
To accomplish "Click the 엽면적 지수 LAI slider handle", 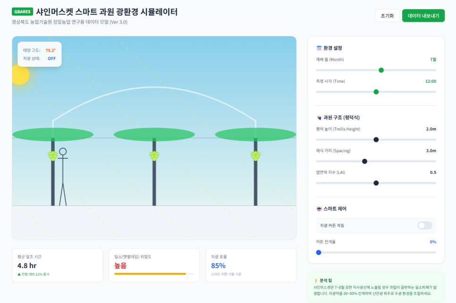I will coord(376,183).
